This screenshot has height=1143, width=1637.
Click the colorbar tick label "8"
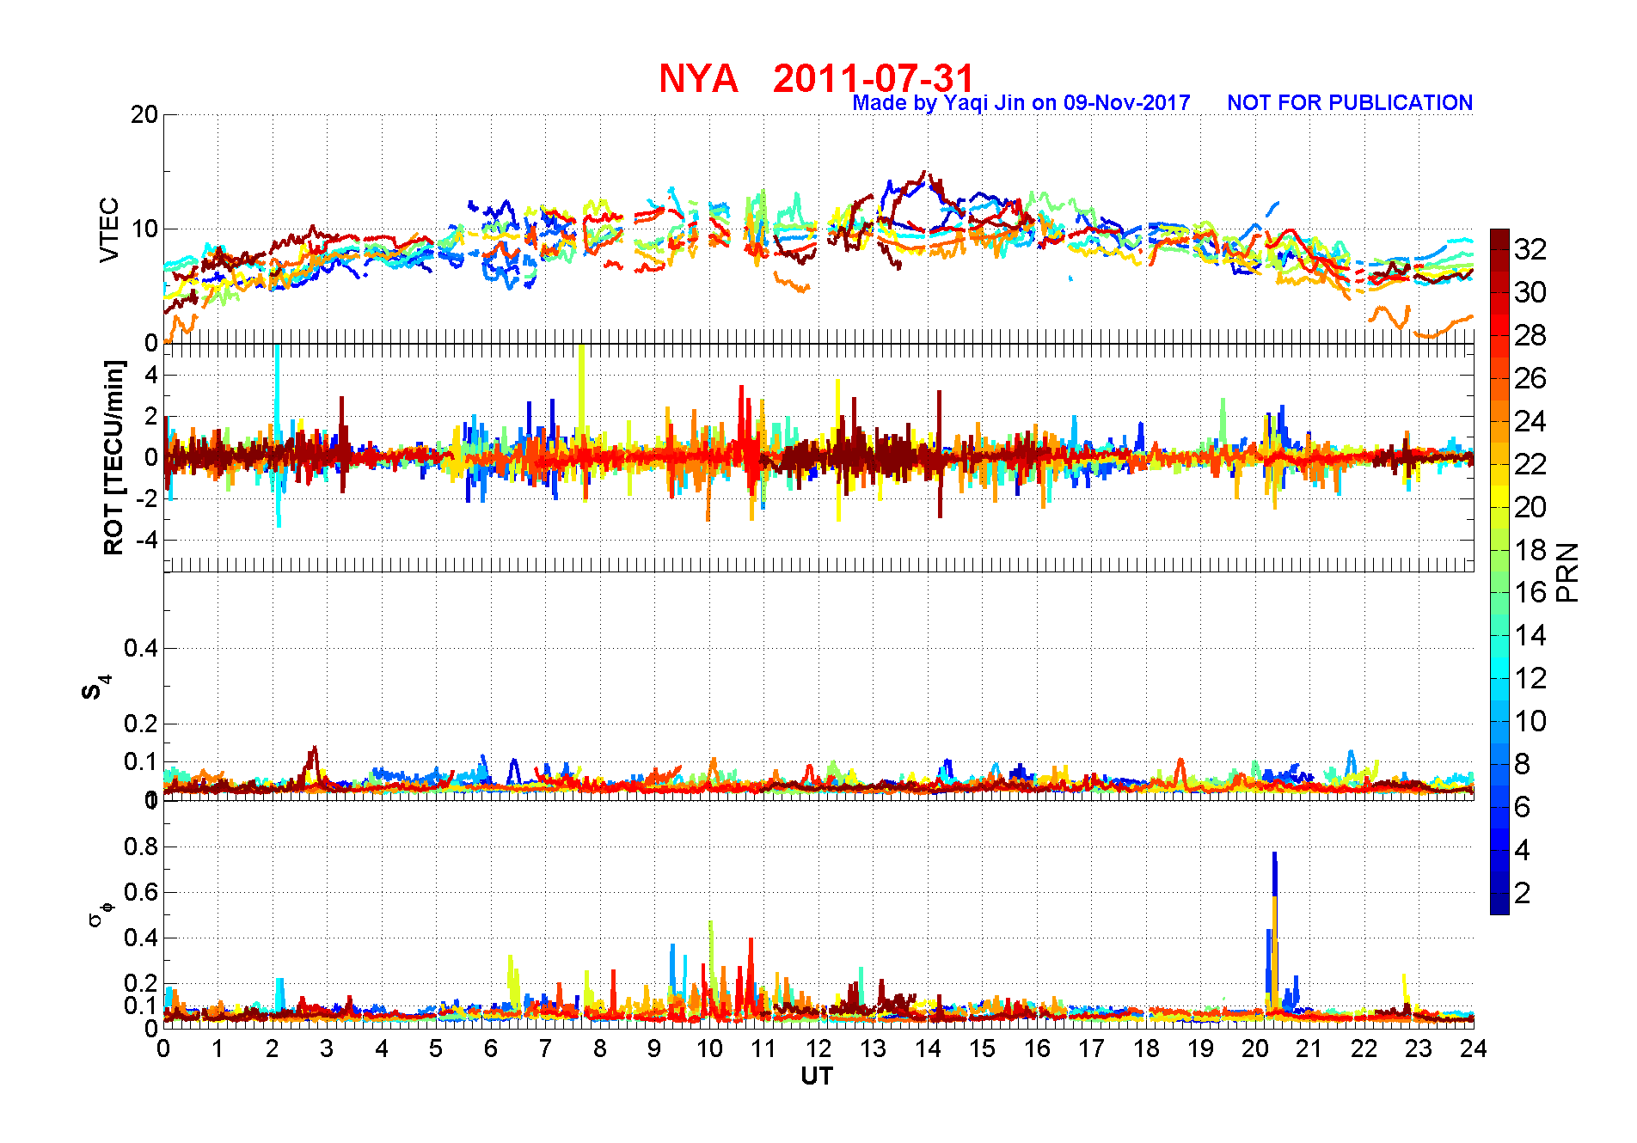click(1523, 764)
